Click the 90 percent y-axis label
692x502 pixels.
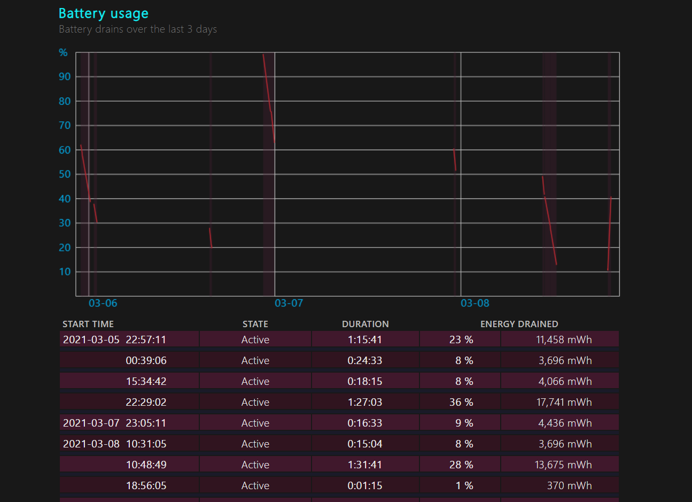point(65,76)
